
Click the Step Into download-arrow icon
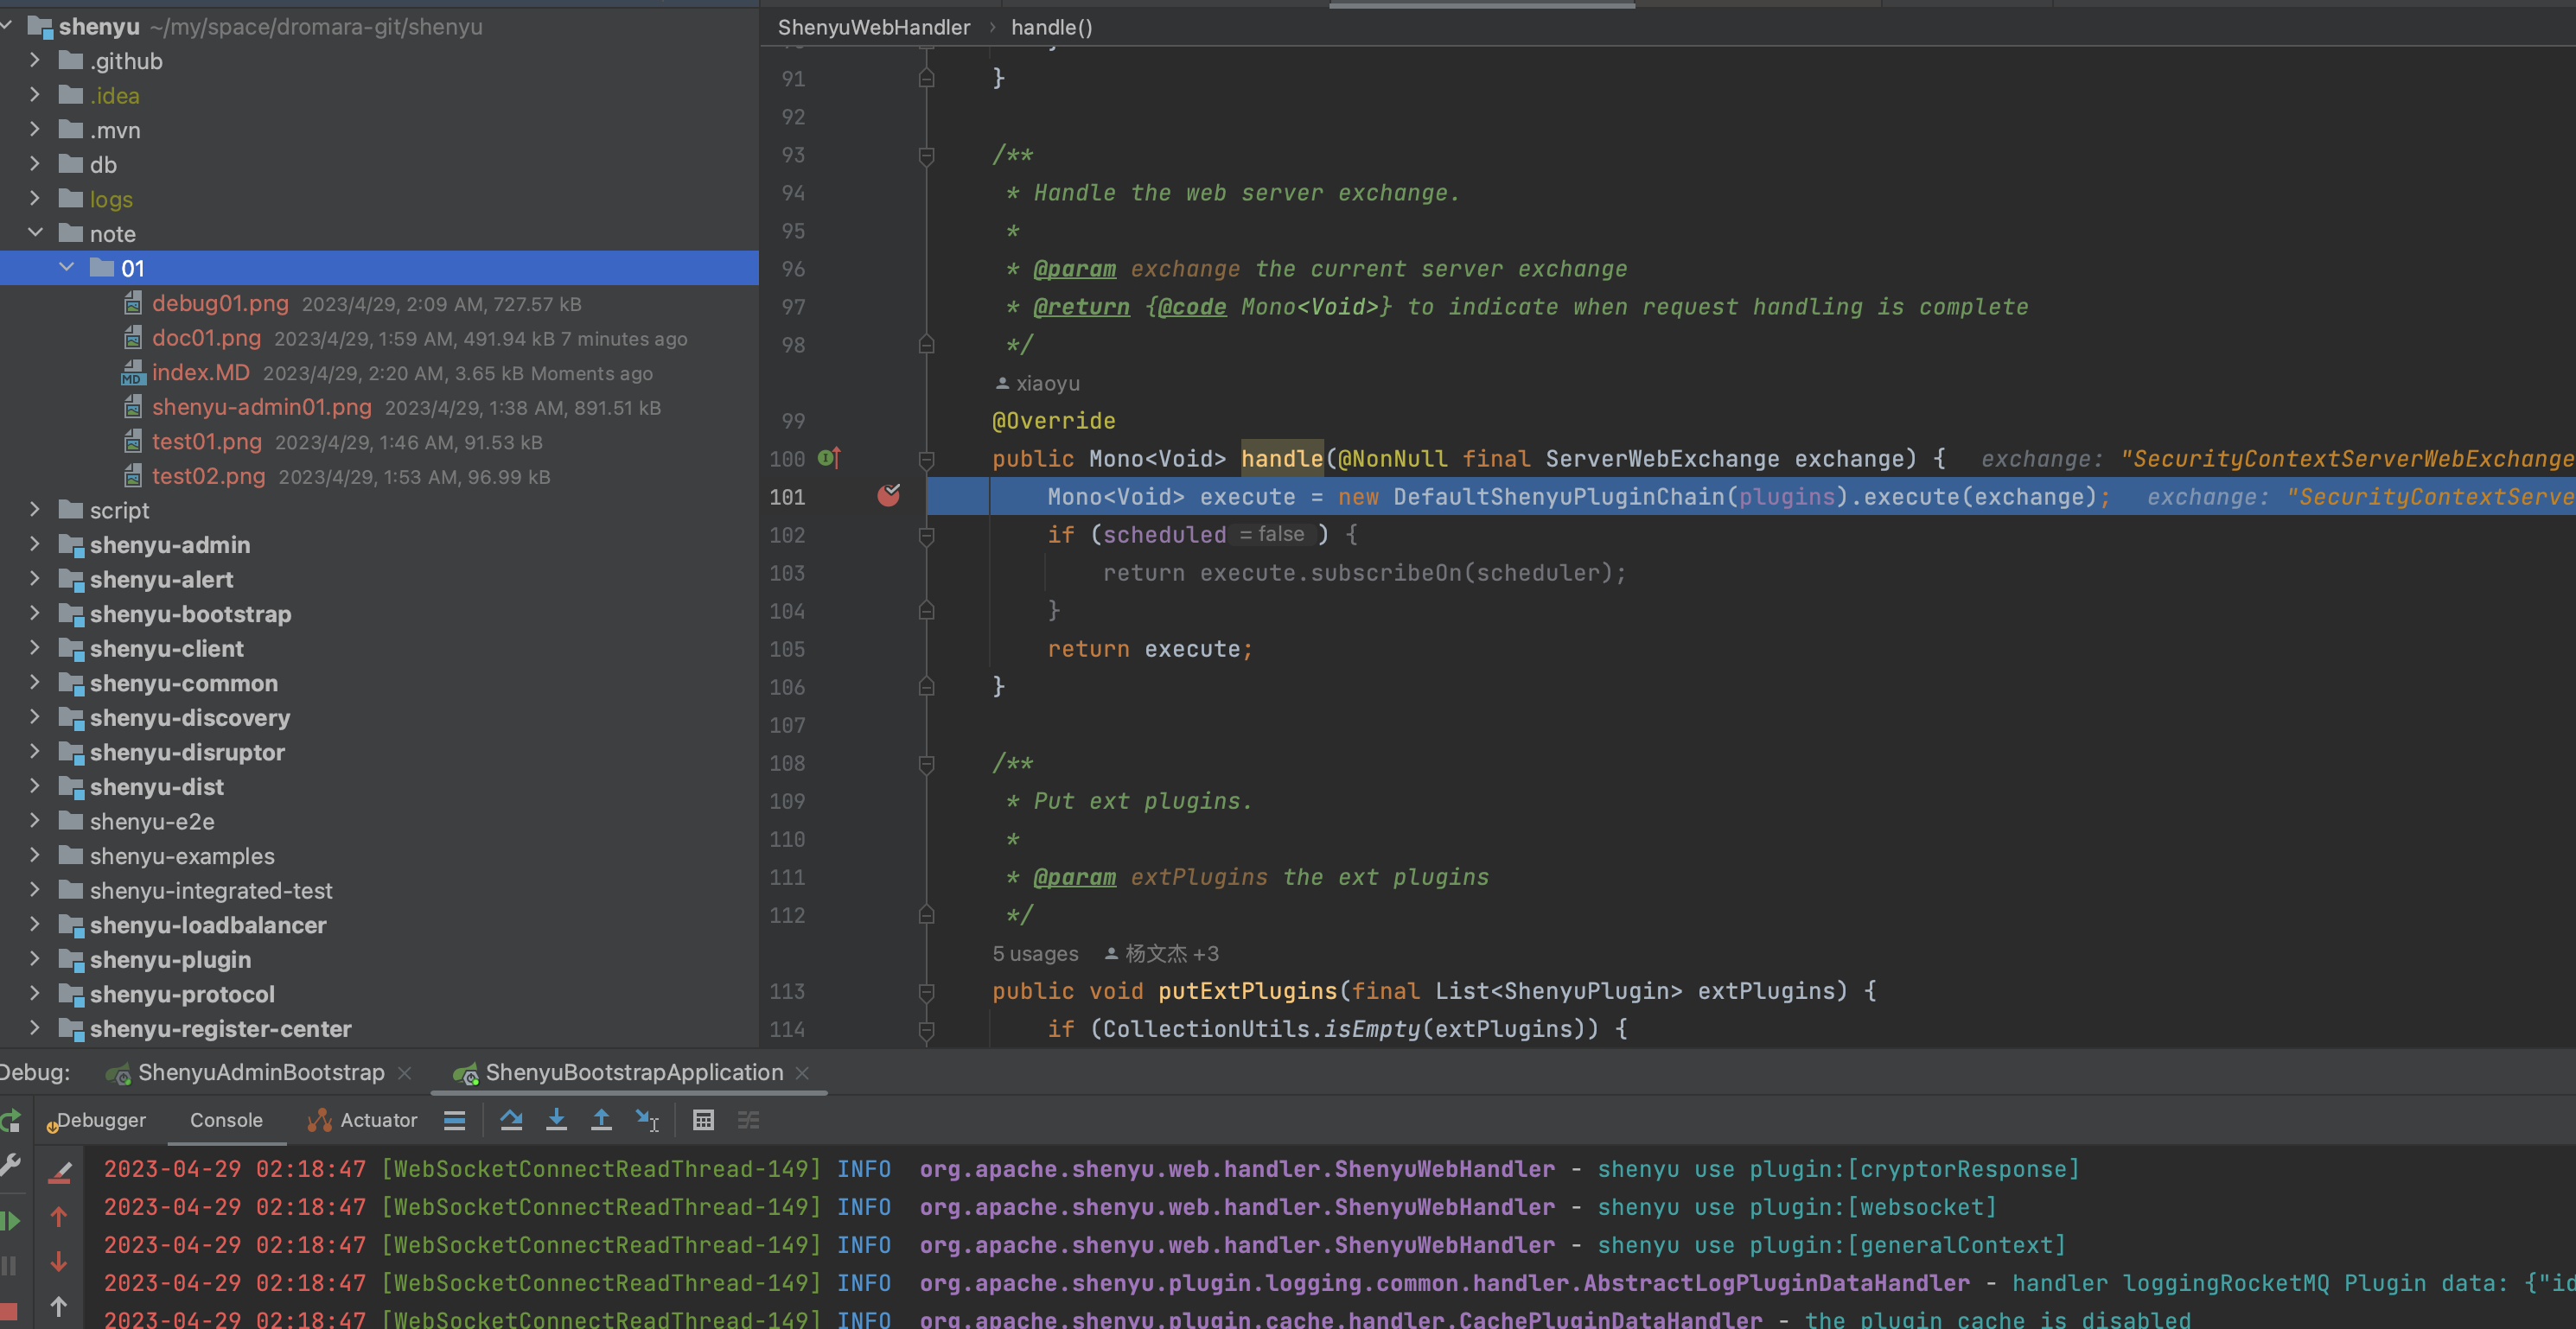pyautogui.click(x=556, y=1120)
